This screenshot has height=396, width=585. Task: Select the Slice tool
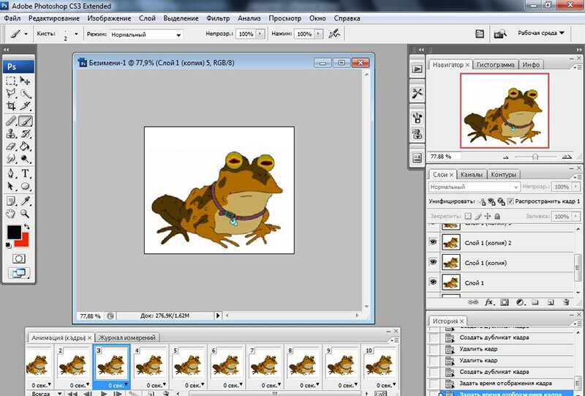point(25,105)
